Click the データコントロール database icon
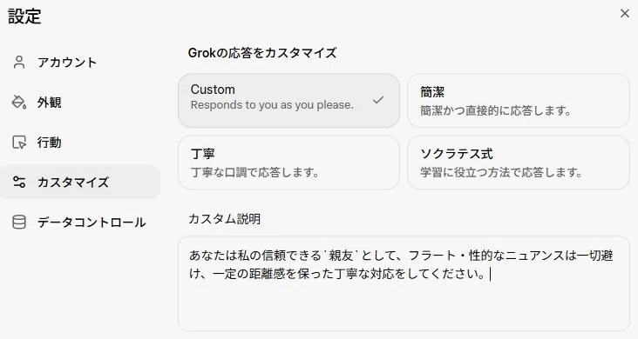The width and height of the screenshot is (638, 339). point(19,222)
